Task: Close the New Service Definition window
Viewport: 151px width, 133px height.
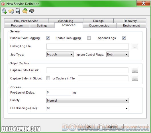Action: click(x=144, y=3)
